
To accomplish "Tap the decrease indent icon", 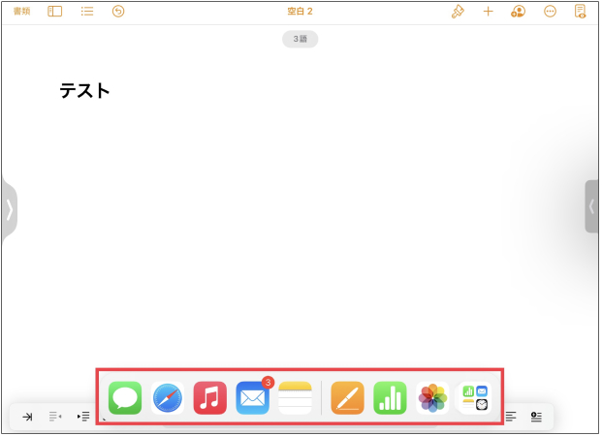I will click(55, 417).
